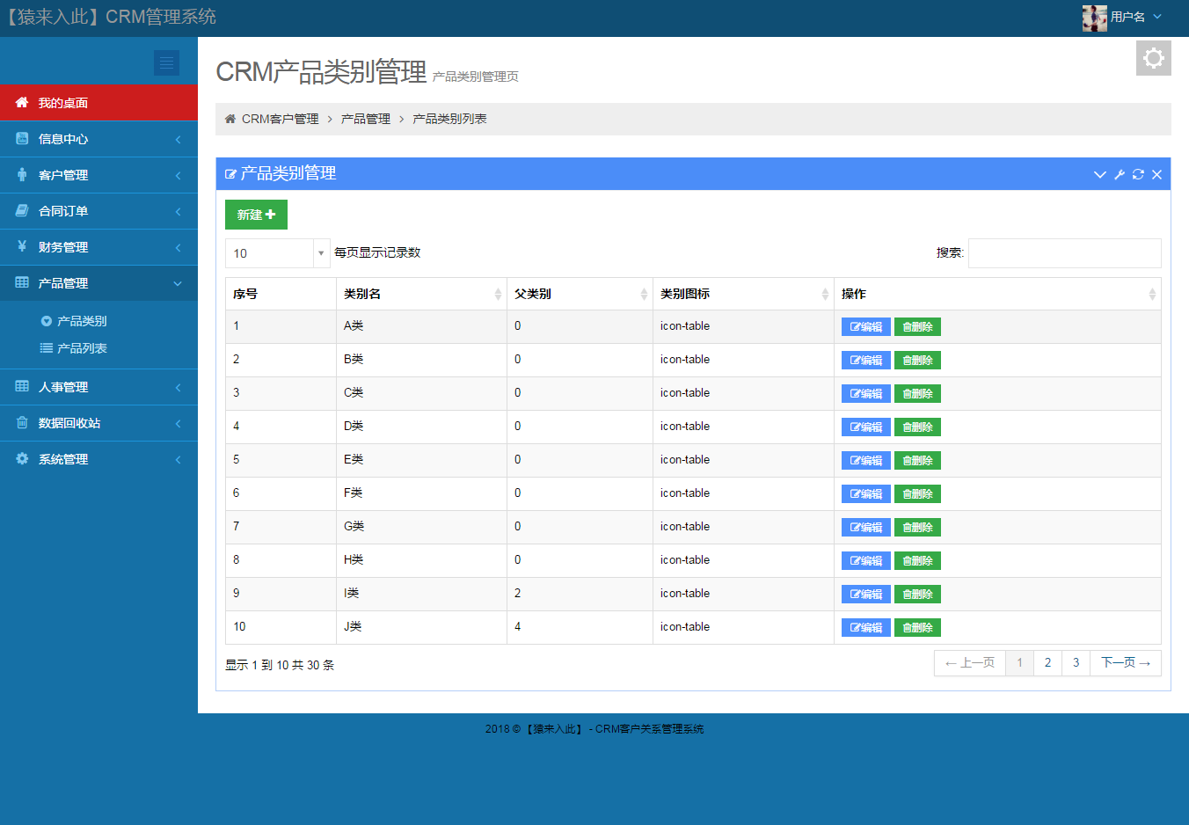Click the search input field
Screen dimensions: 1189x825
tap(1064, 253)
